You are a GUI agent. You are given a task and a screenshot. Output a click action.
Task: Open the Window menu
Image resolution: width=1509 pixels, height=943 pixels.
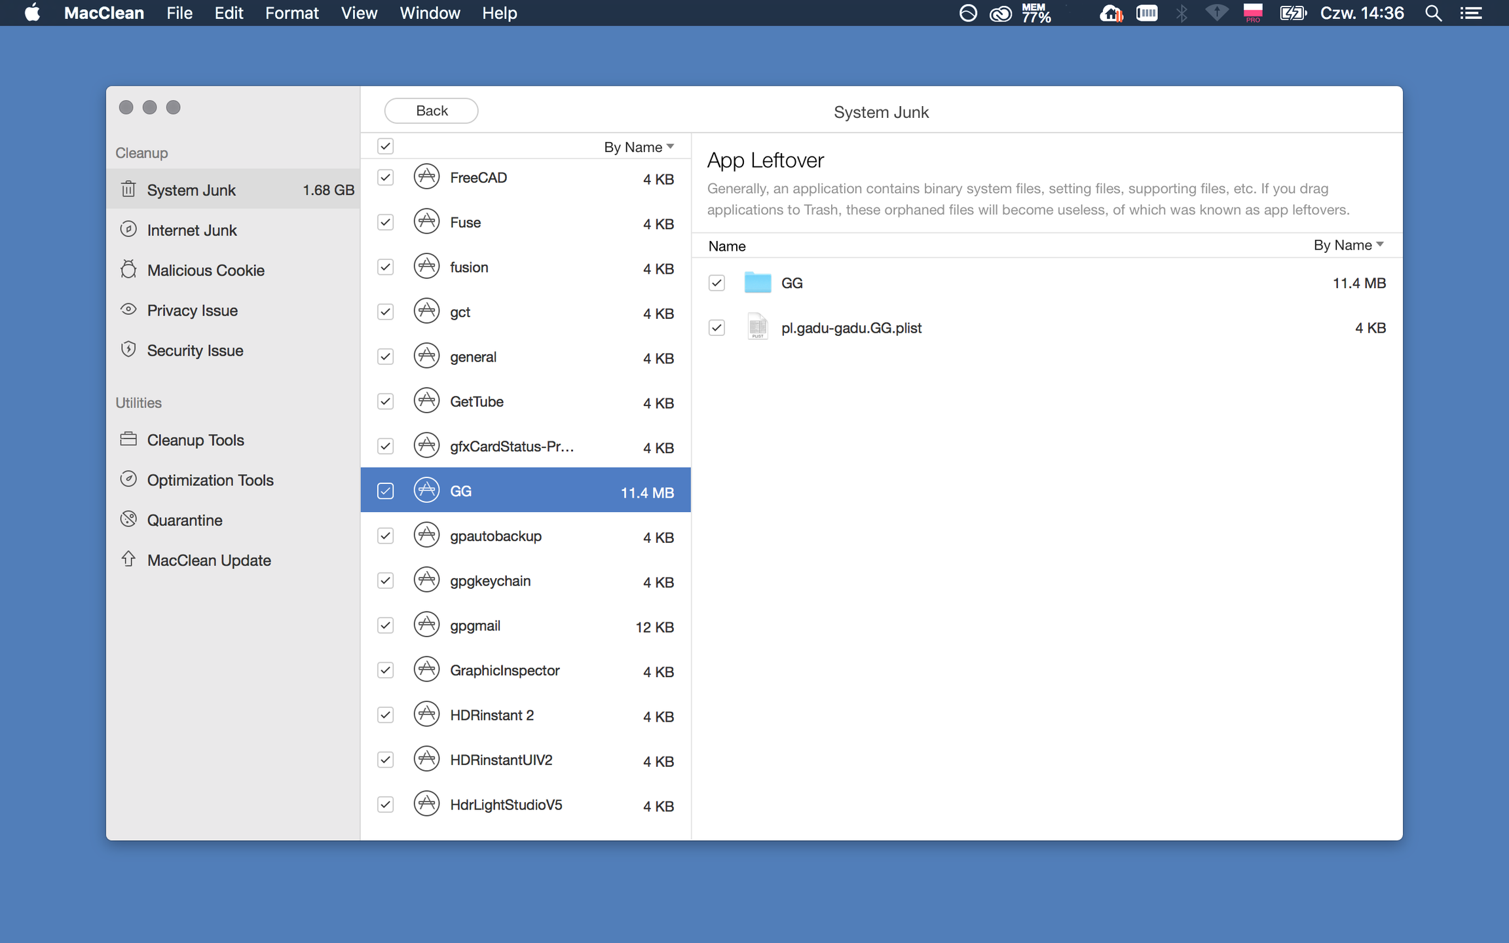coord(430,13)
